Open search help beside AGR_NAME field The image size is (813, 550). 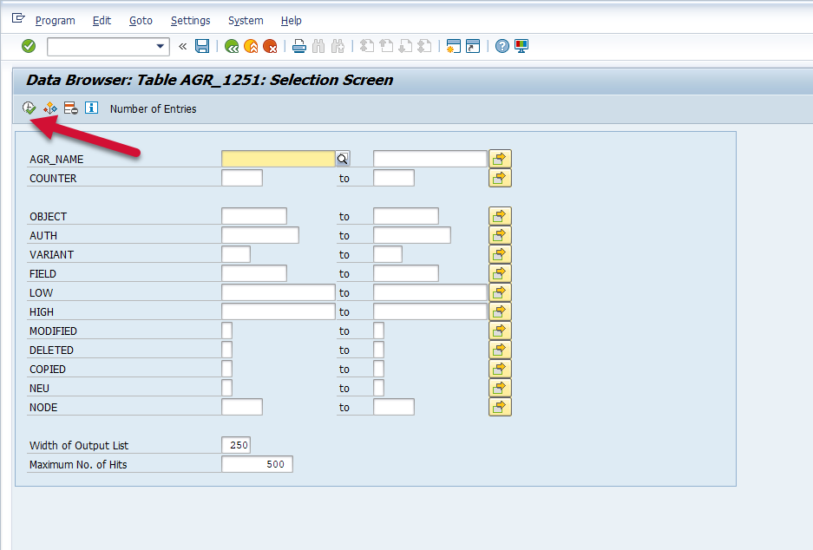(x=343, y=159)
